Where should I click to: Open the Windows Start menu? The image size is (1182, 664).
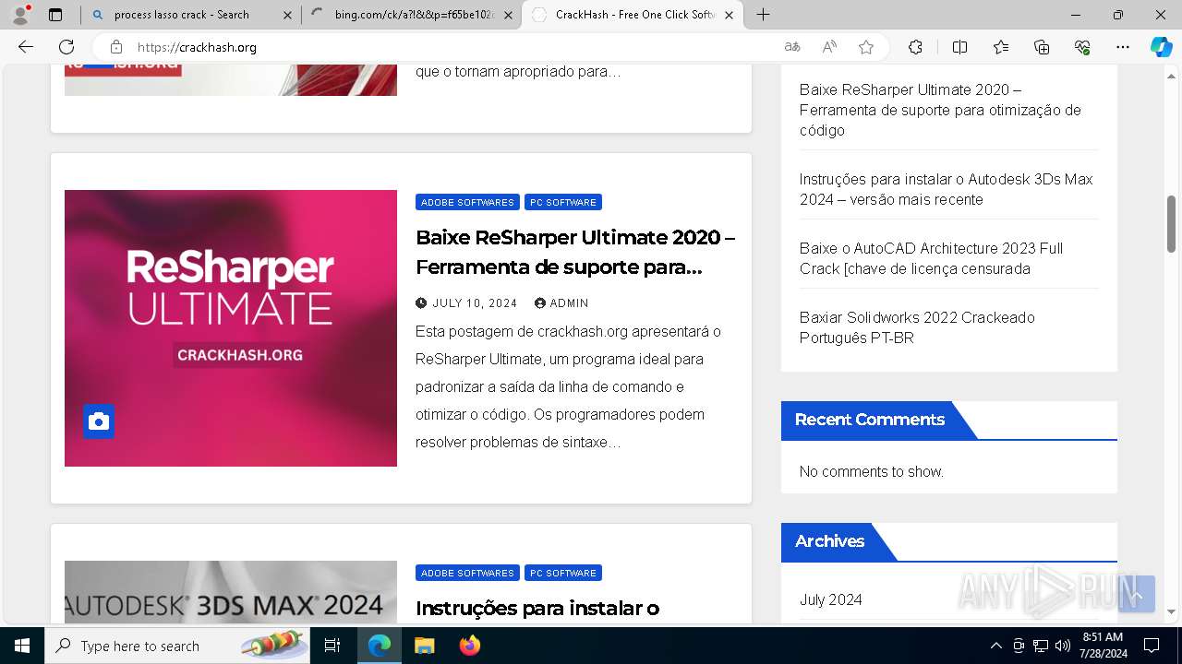22,646
